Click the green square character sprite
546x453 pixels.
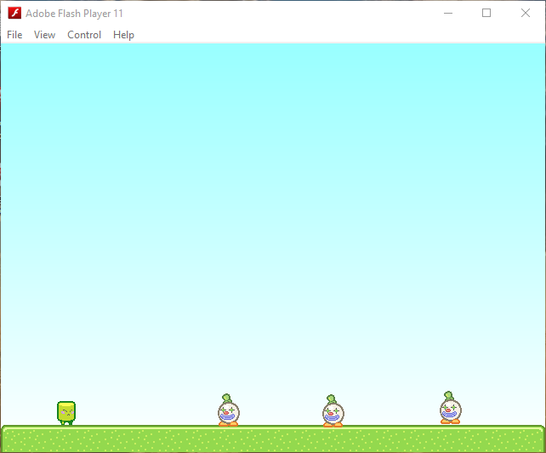pos(66,413)
